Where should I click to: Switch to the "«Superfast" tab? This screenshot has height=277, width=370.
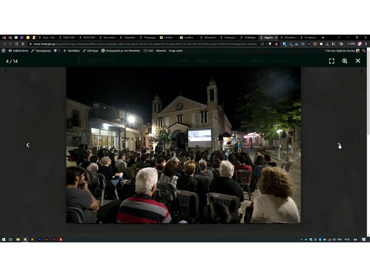[x=128, y=37]
